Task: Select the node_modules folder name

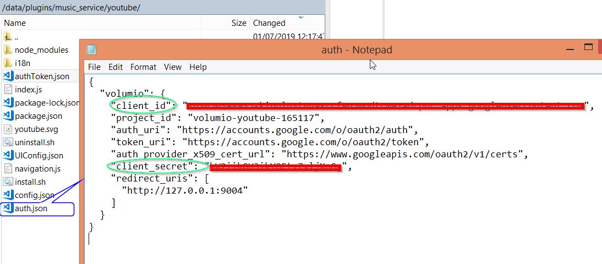Action: (41, 50)
